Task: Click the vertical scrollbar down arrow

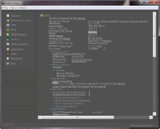Action: pos(154,114)
